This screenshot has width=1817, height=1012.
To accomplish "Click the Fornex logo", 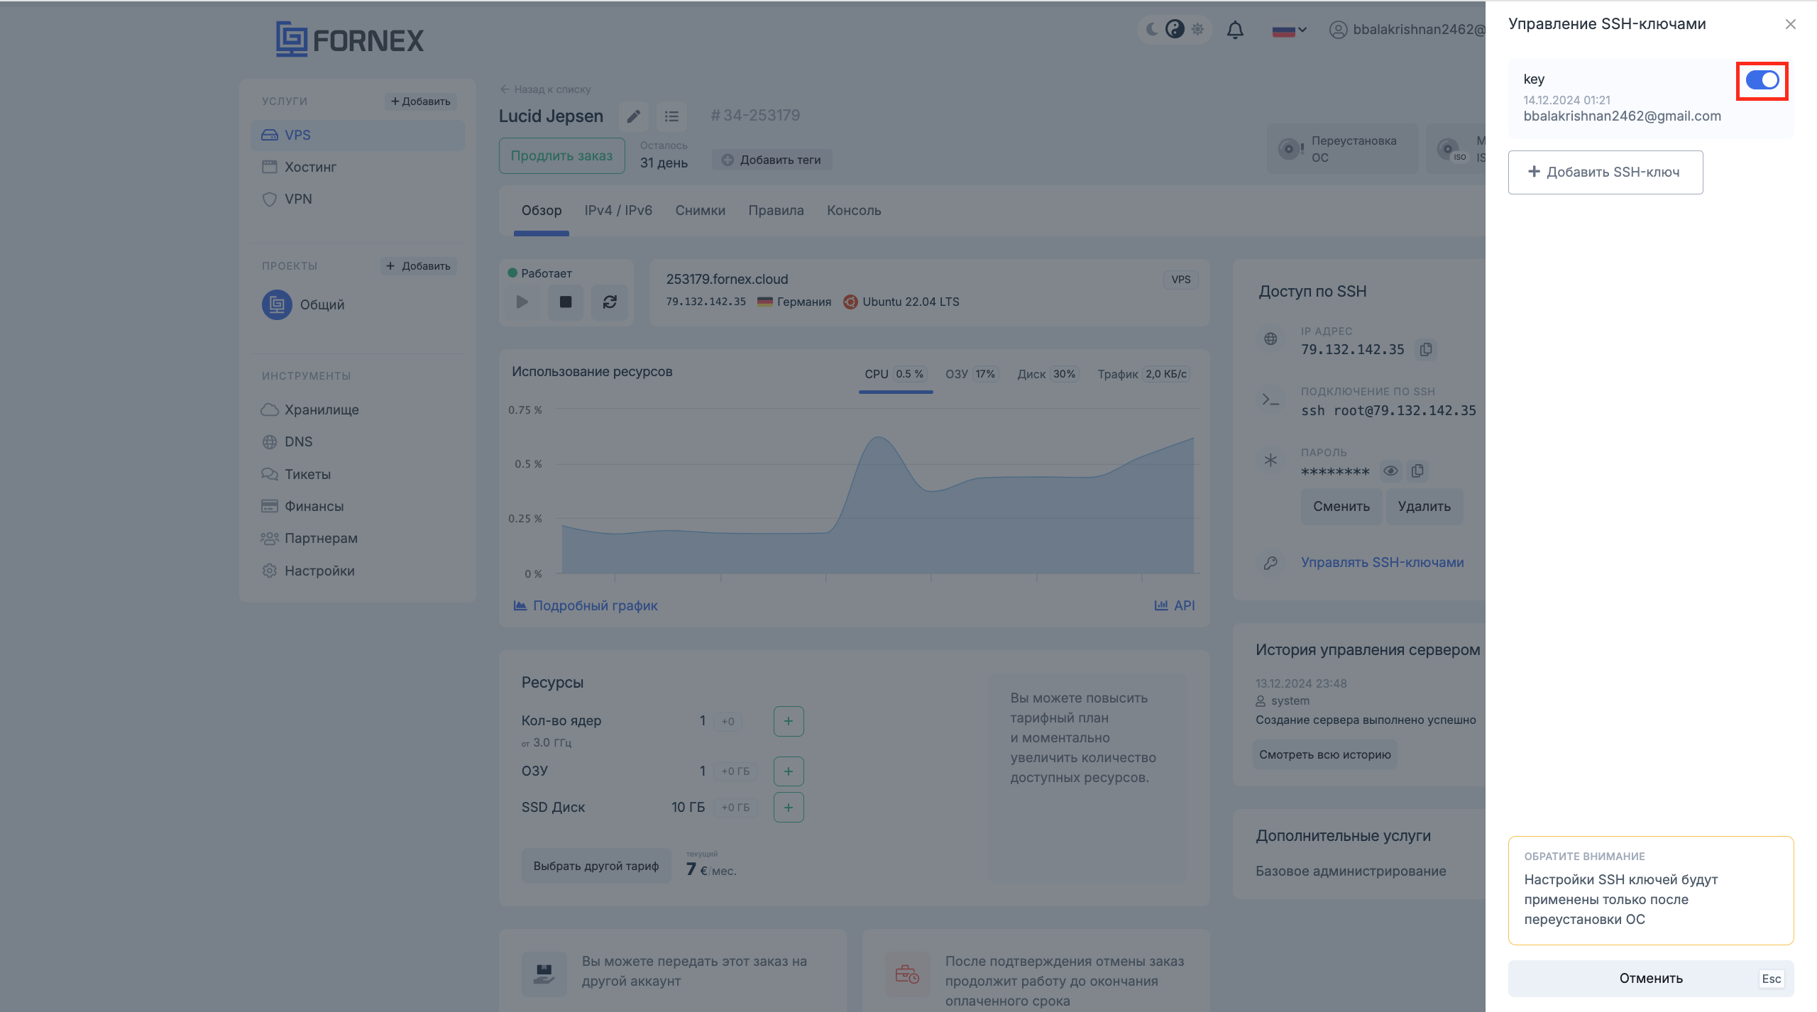I will pyautogui.click(x=349, y=39).
